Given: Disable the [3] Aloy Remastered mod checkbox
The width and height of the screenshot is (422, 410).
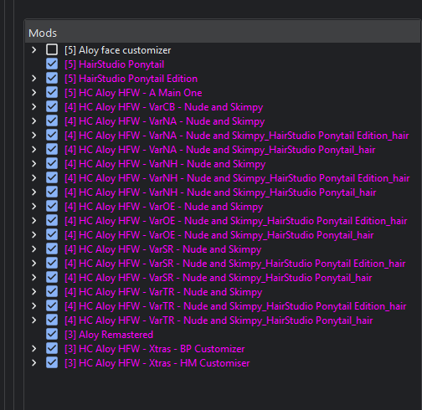Looking at the screenshot, I should [x=52, y=335].
